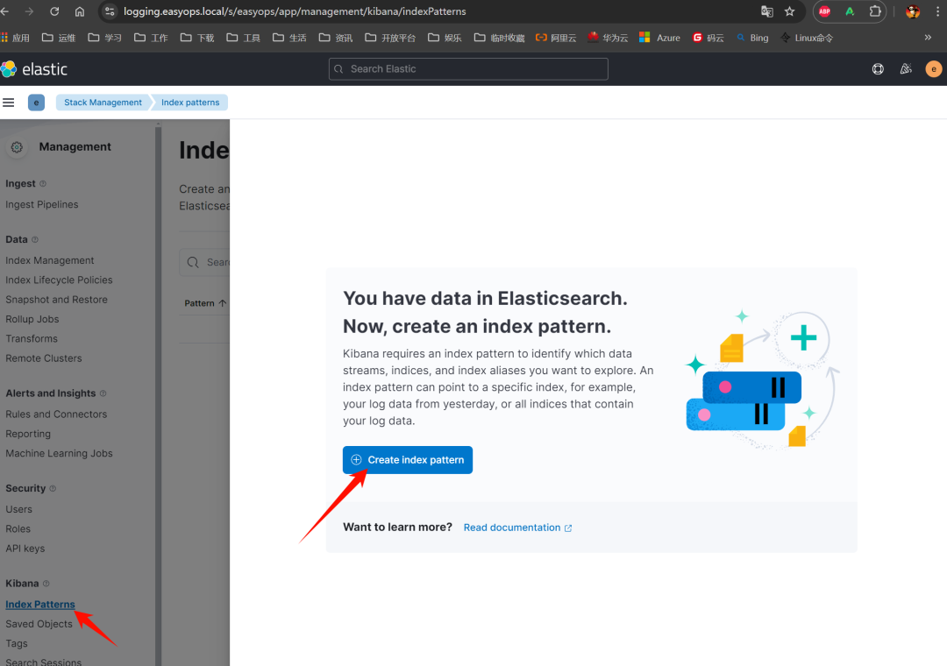Open Transforms in sidebar
Image resolution: width=947 pixels, height=666 pixels.
[x=32, y=339]
